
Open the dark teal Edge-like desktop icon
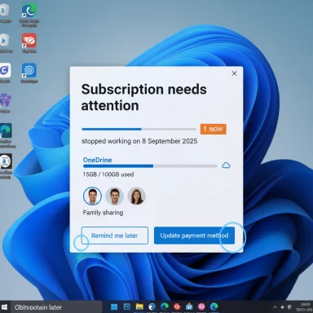click(x=6, y=130)
